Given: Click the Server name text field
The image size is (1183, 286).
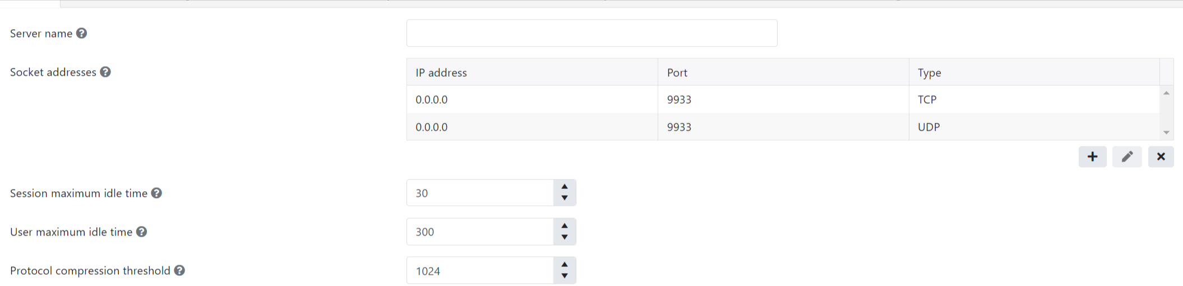Looking at the screenshot, I should 591,34.
